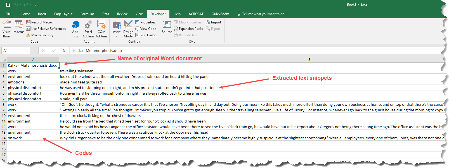Open COM Add-ins dialog
449x168 pixels.
pyautogui.click(x=101, y=29)
